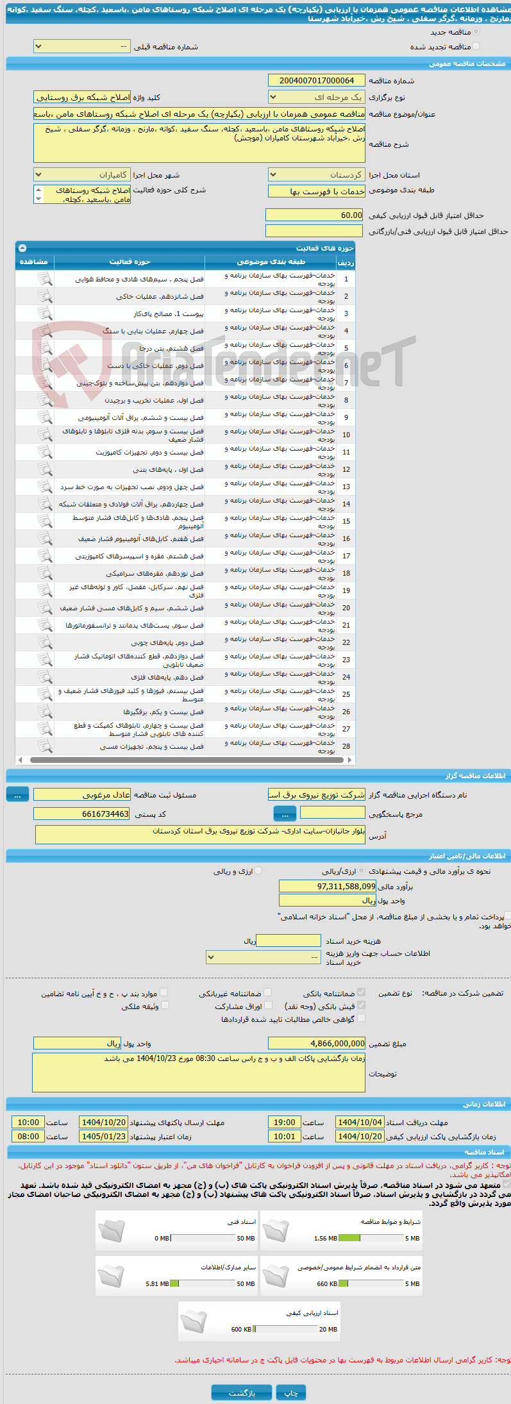Open the view icon for row 11
Screen dimensions: 511x1404
[x=45, y=452]
